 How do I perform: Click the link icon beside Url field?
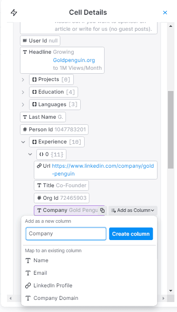(x=39, y=166)
